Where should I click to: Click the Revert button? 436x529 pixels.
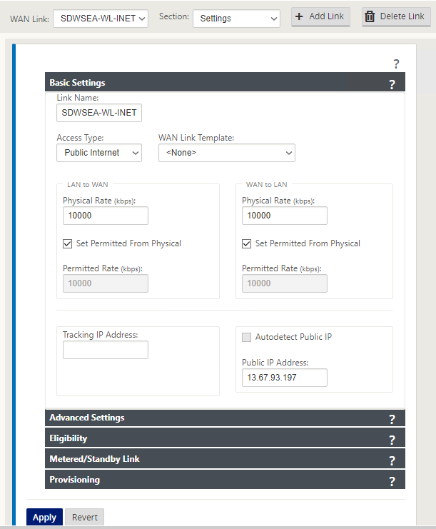85,517
